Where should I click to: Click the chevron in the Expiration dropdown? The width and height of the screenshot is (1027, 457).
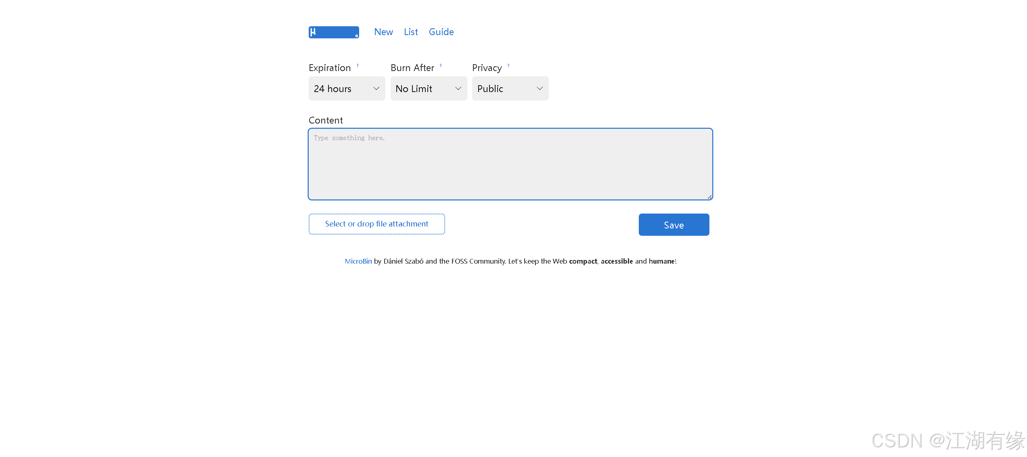(x=376, y=88)
